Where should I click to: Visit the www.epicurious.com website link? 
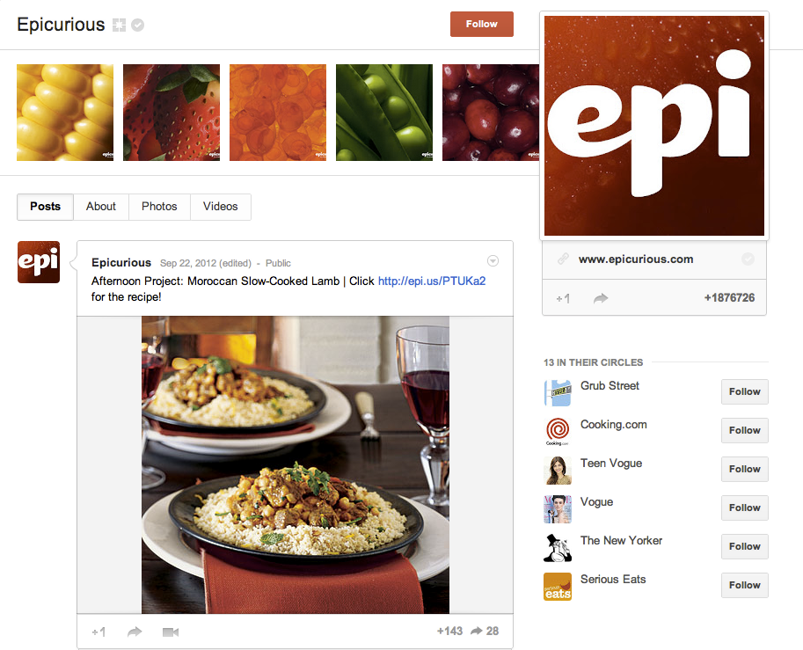636,259
